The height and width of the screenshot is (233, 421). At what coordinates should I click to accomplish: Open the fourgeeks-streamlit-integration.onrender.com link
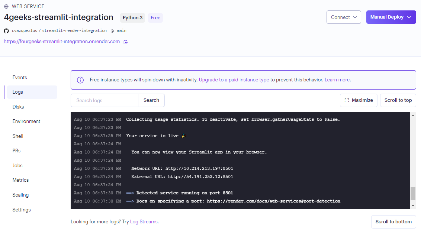[x=62, y=42]
